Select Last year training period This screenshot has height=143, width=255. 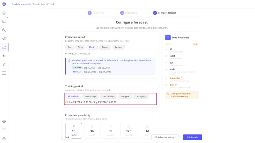pyautogui.click(x=125, y=96)
